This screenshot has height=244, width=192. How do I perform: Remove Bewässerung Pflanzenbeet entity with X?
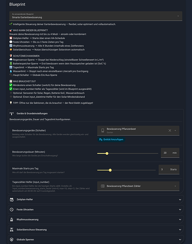(x=170, y=130)
